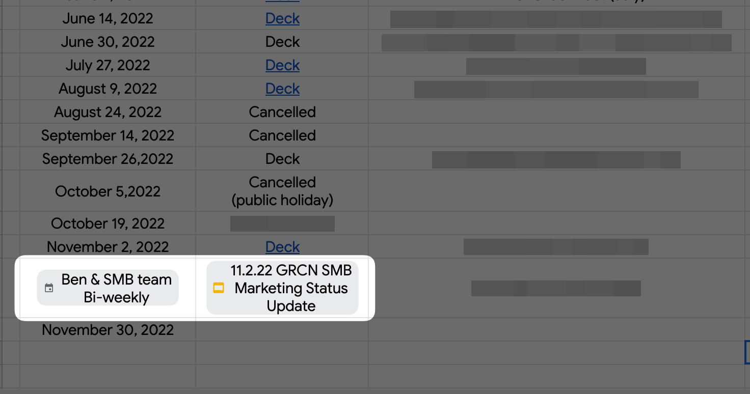Screen dimensions: 750x394
Task: Open the June 14, 2022 Deck link
Action: pos(282,18)
